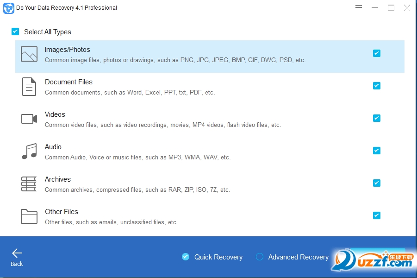Click the Images/Photos category icon

pos(29,54)
